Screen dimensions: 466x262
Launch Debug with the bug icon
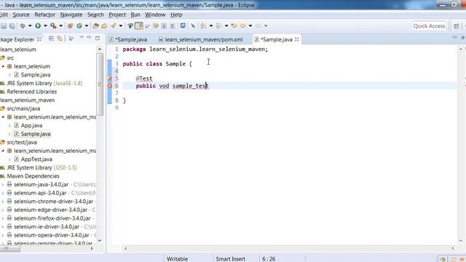(x=23, y=26)
